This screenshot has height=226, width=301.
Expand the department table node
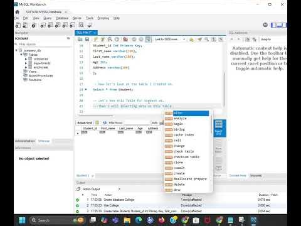[26, 63]
